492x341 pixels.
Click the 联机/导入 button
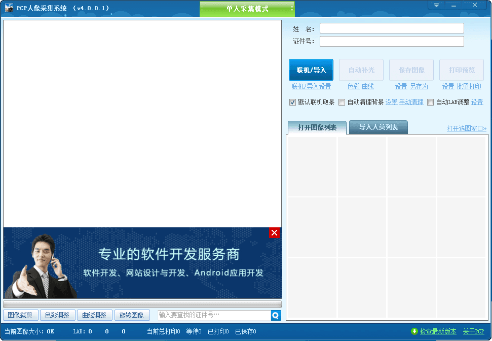point(311,70)
